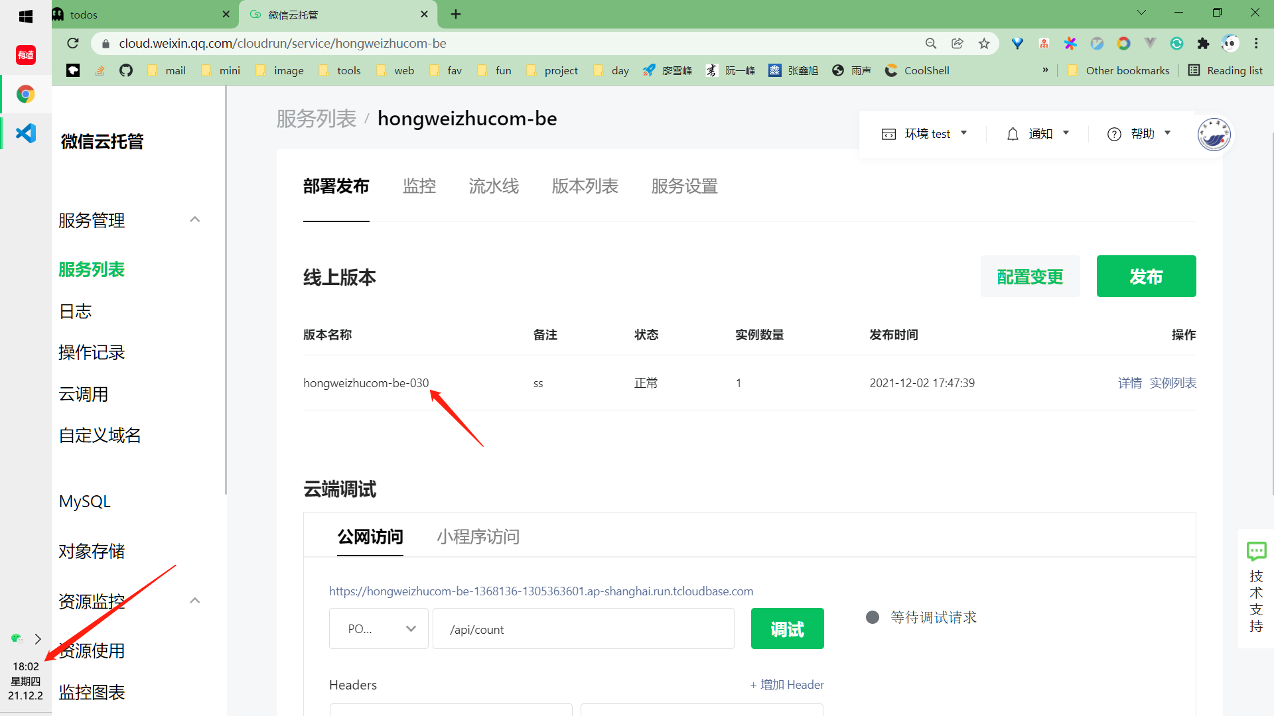Click the tech support chat icon

click(x=1256, y=551)
